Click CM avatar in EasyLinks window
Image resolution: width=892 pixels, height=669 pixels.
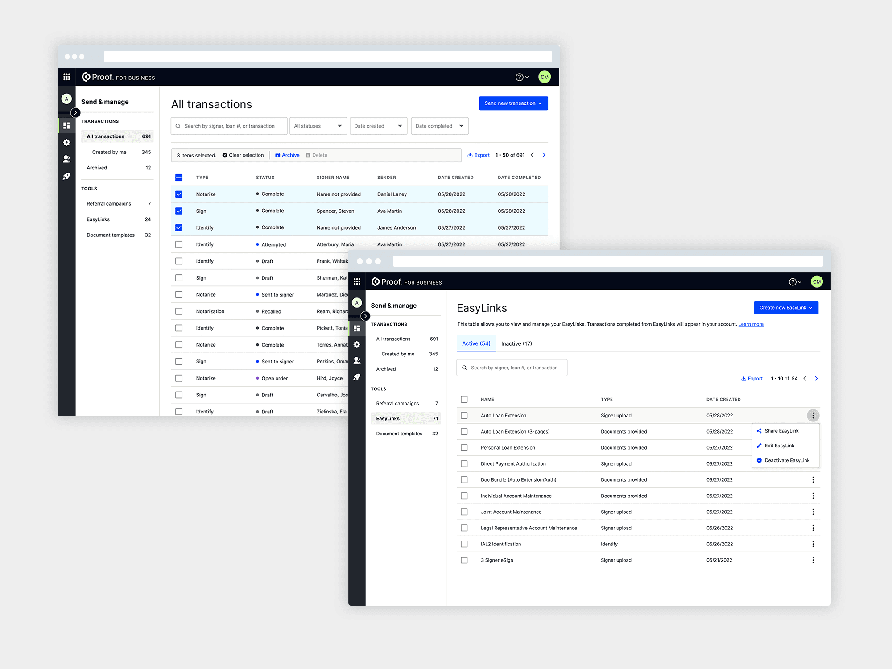pos(817,281)
